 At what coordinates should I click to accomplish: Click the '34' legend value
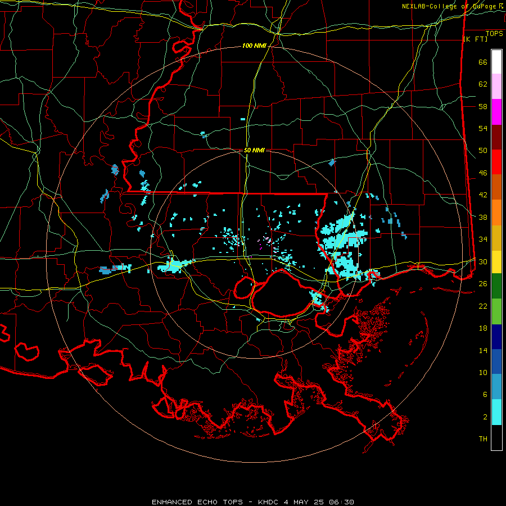click(483, 240)
